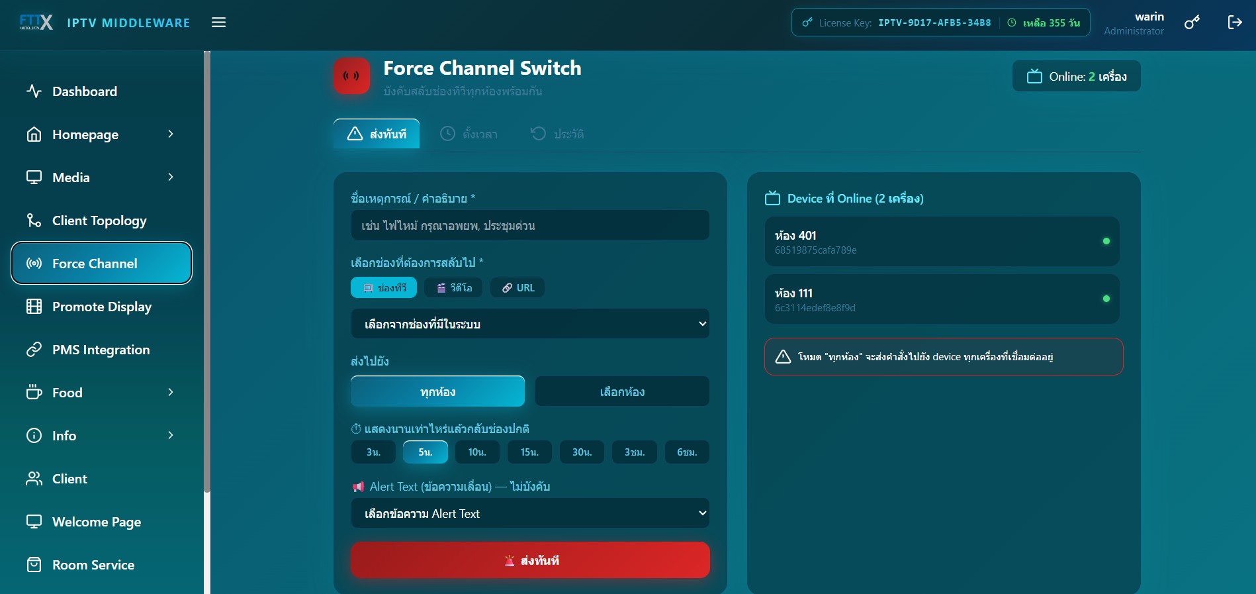The height and width of the screenshot is (594, 1256).
Task: Set the duration to 3น.
Action: [373, 452]
